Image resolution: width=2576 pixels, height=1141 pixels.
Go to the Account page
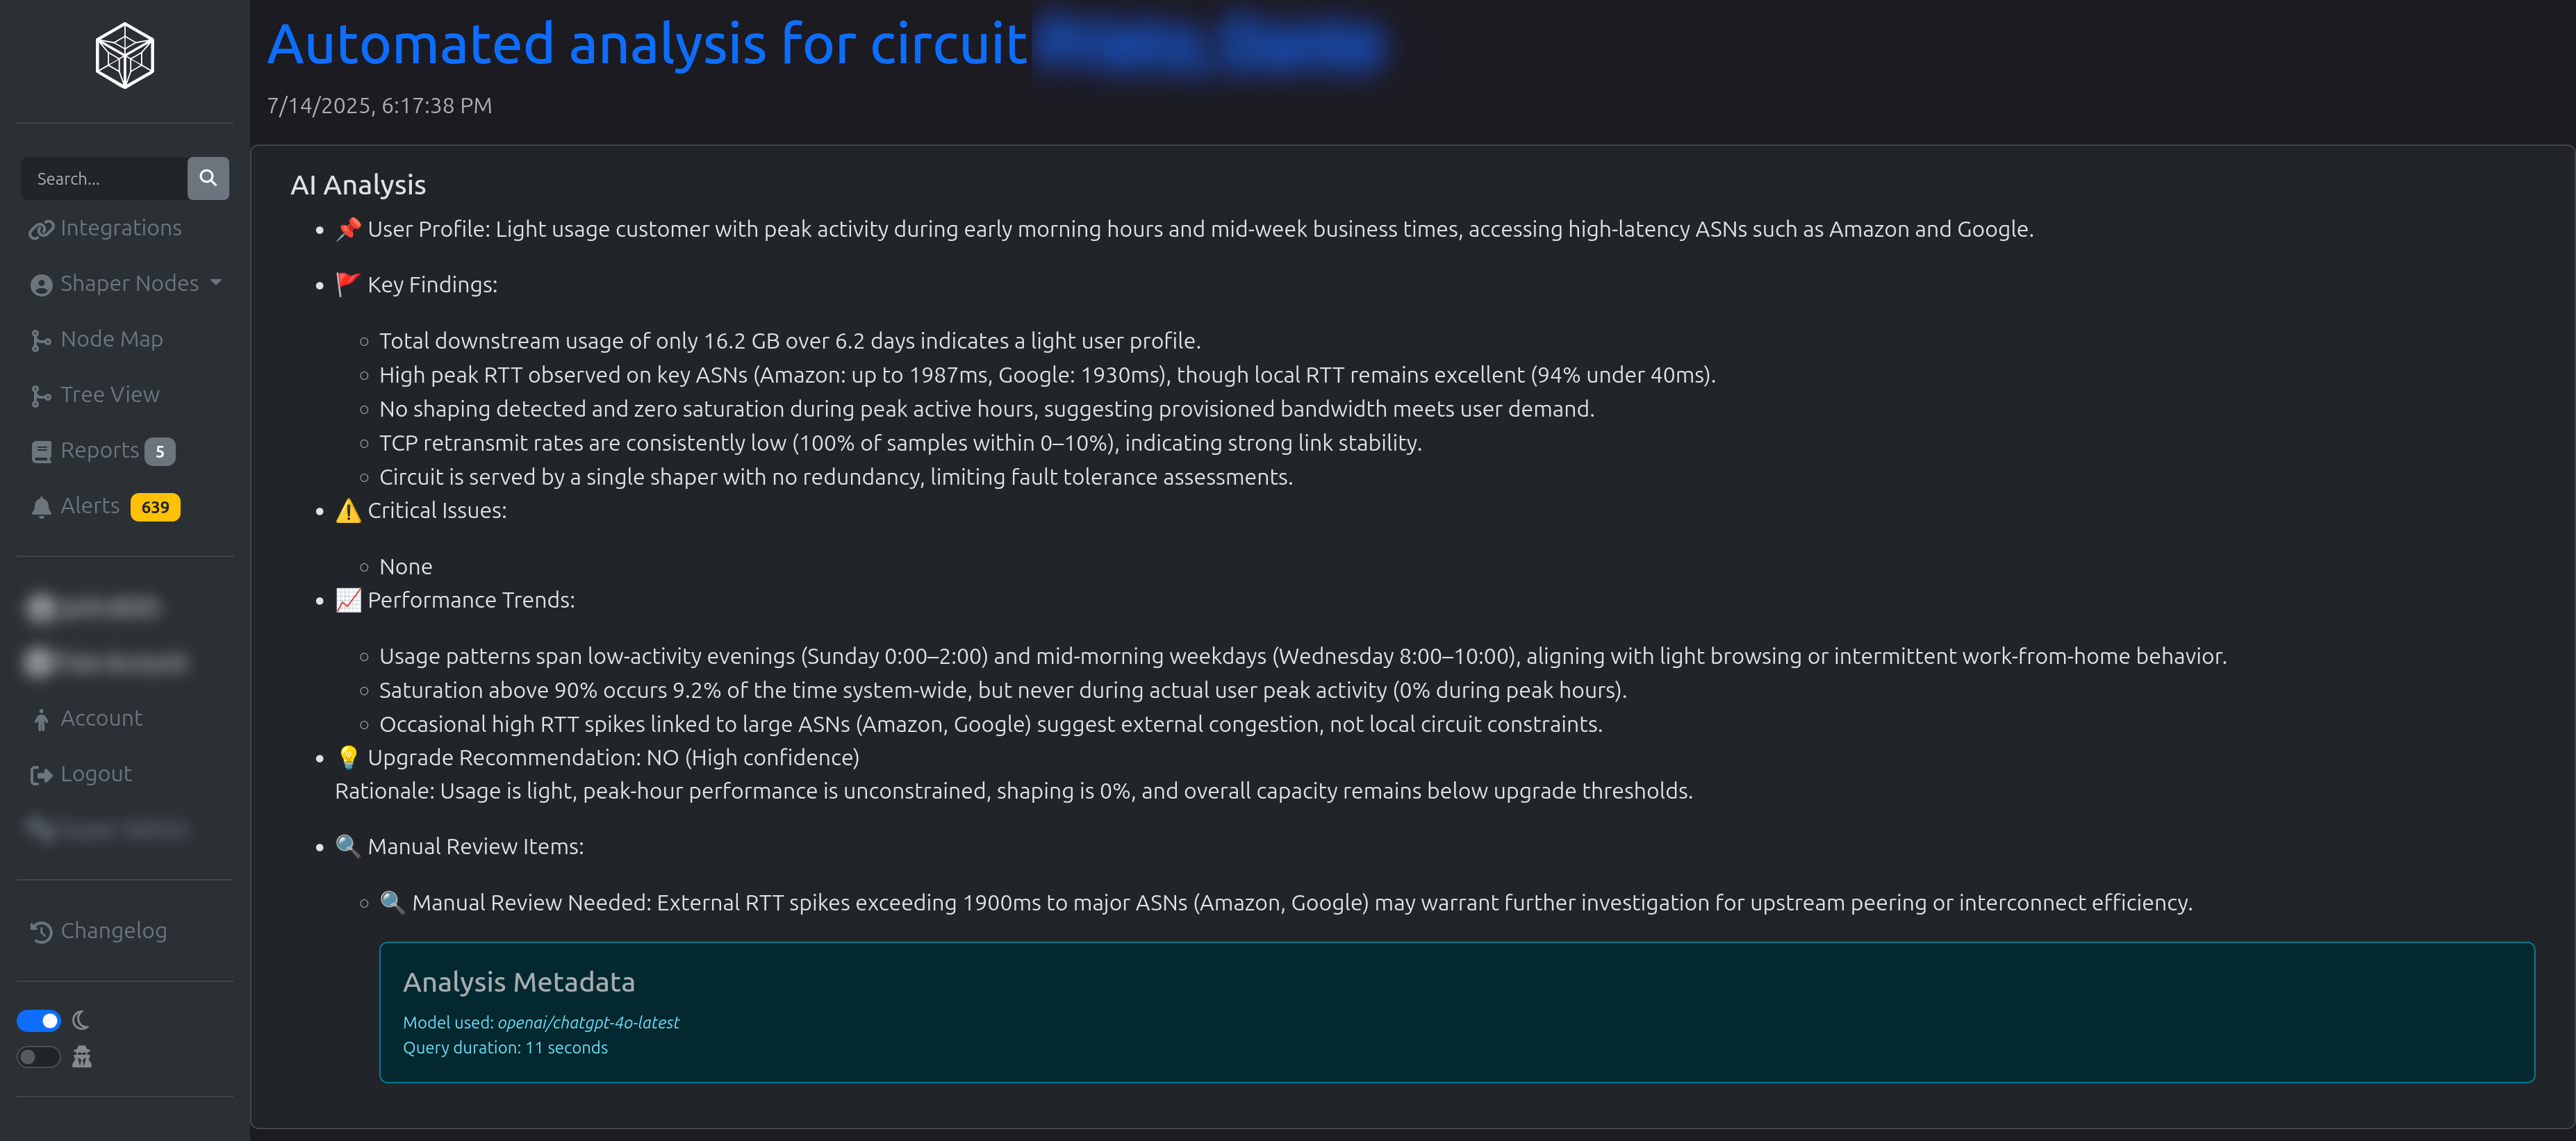(101, 718)
